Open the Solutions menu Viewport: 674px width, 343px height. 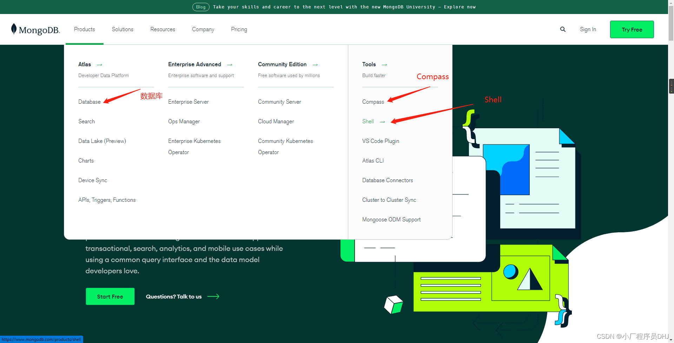(123, 29)
